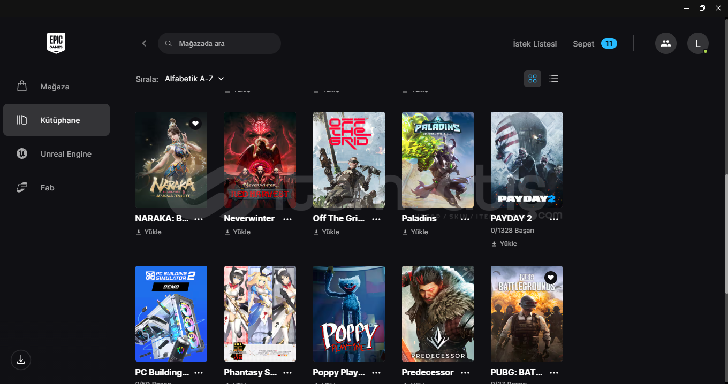Switch to grid view

click(x=533, y=79)
